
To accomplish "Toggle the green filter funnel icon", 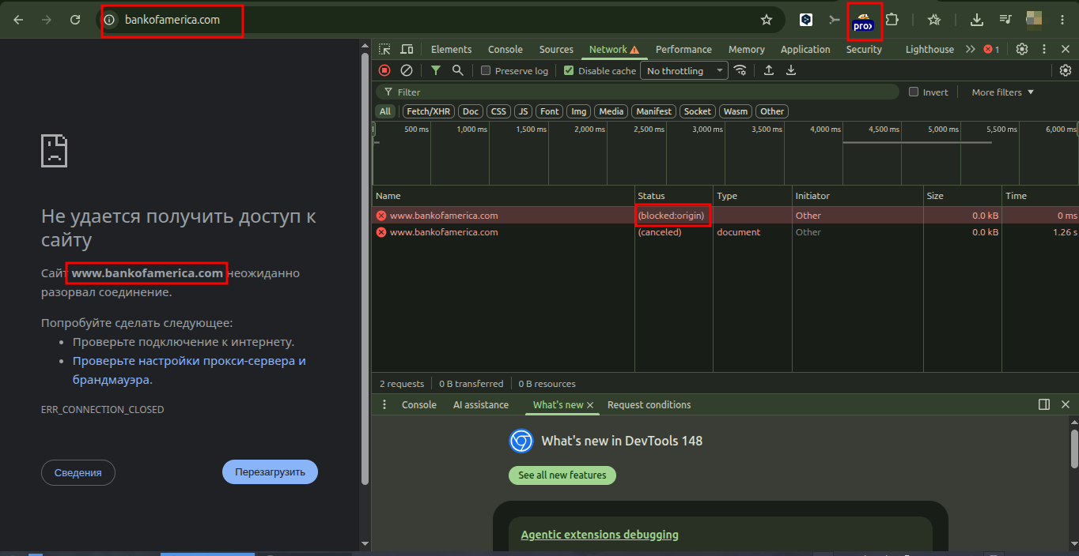I will [x=436, y=70].
